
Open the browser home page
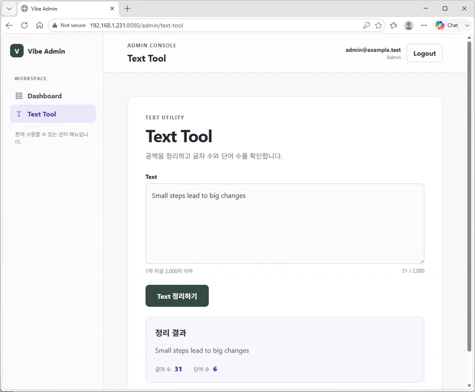(39, 25)
